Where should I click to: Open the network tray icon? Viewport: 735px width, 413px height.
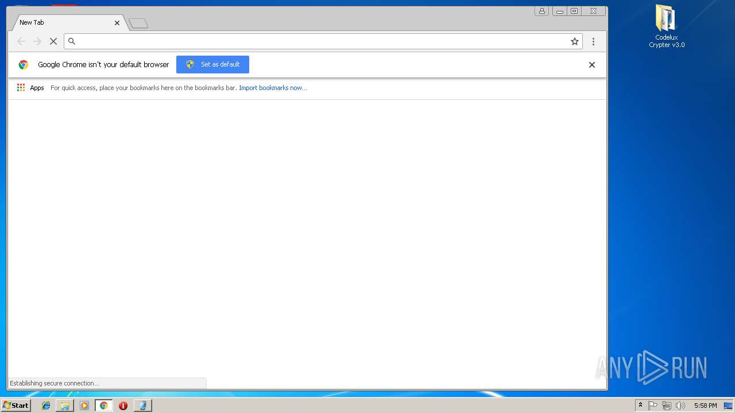(x=666, y=406)
